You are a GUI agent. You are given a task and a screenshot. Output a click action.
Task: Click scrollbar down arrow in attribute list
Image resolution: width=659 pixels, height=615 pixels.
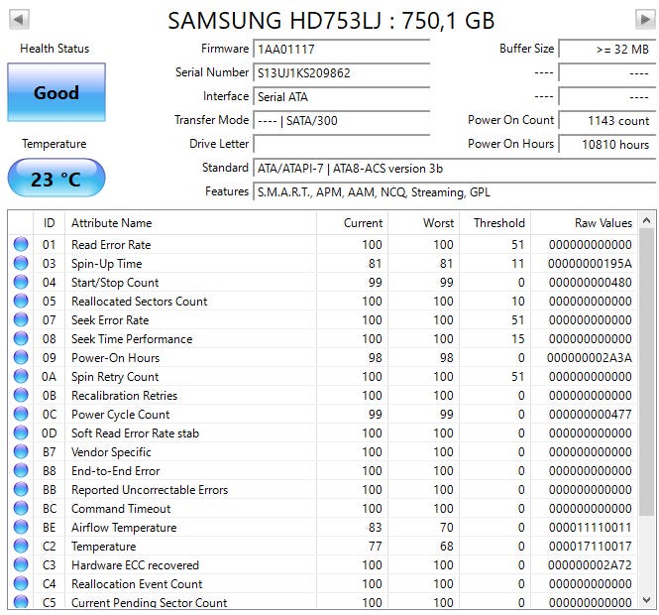pyautogui.click(x=647, y=600)
